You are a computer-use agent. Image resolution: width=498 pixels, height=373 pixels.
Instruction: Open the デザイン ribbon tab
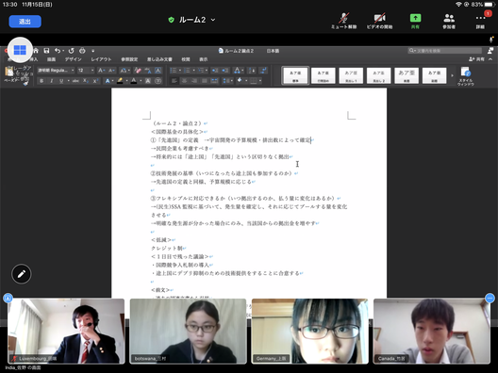point(73,59)
